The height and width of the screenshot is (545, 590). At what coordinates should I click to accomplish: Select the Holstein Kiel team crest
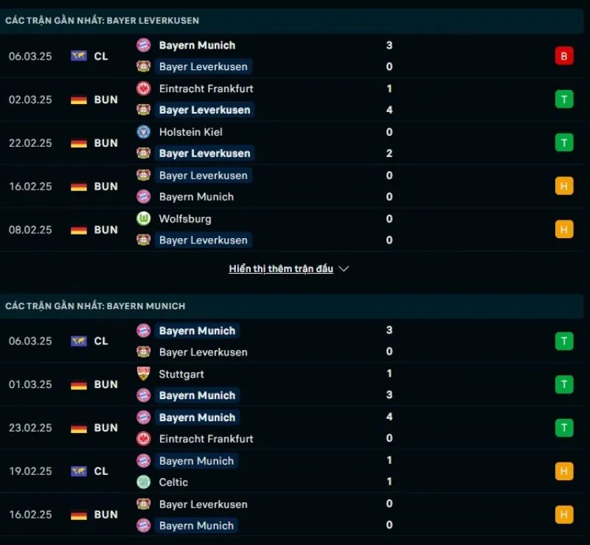145,132
